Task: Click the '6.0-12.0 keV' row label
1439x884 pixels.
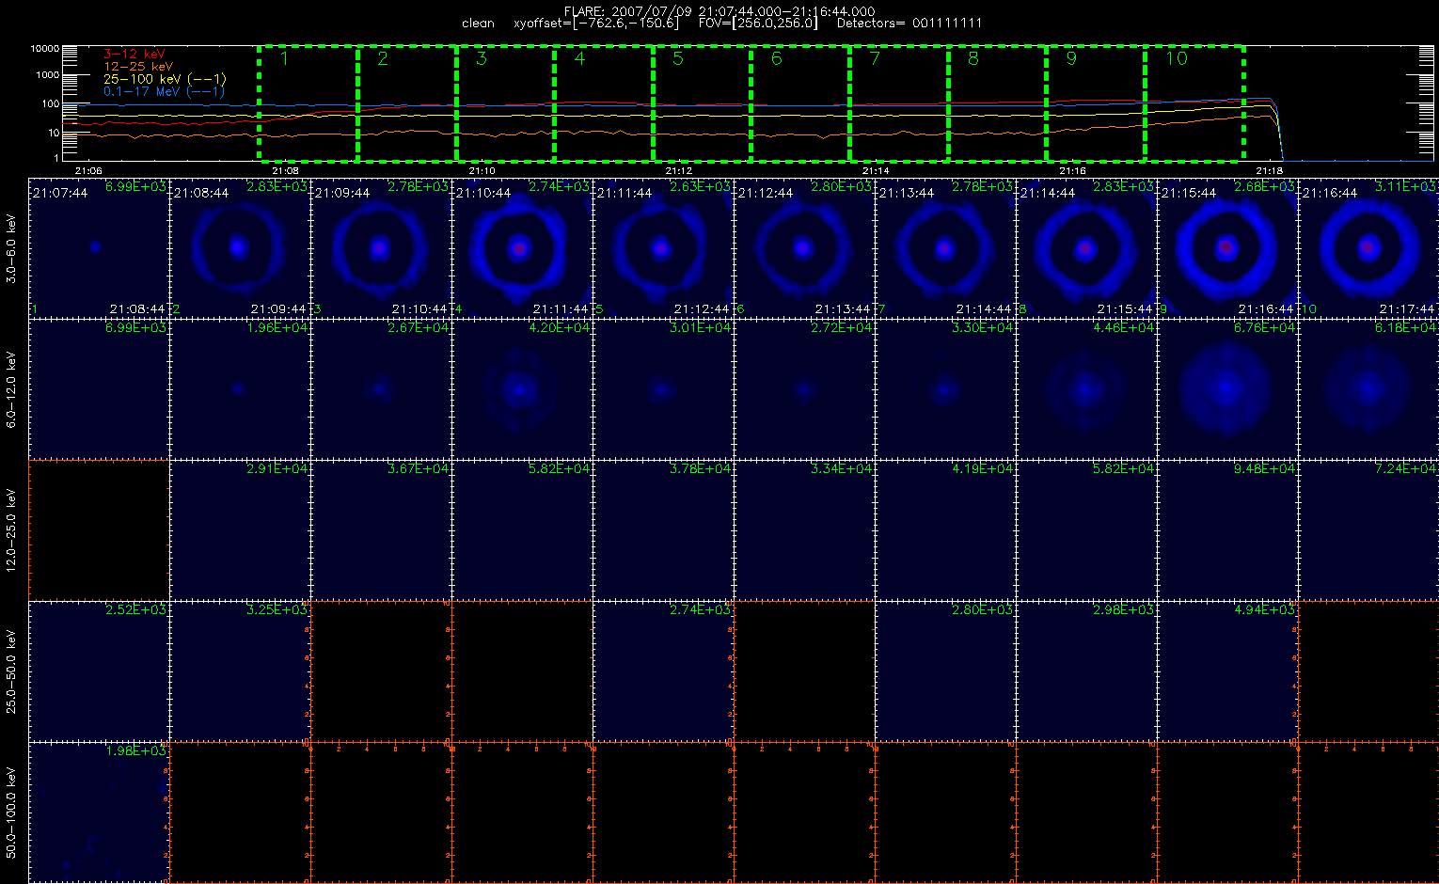Action: [x=11, y=389]
